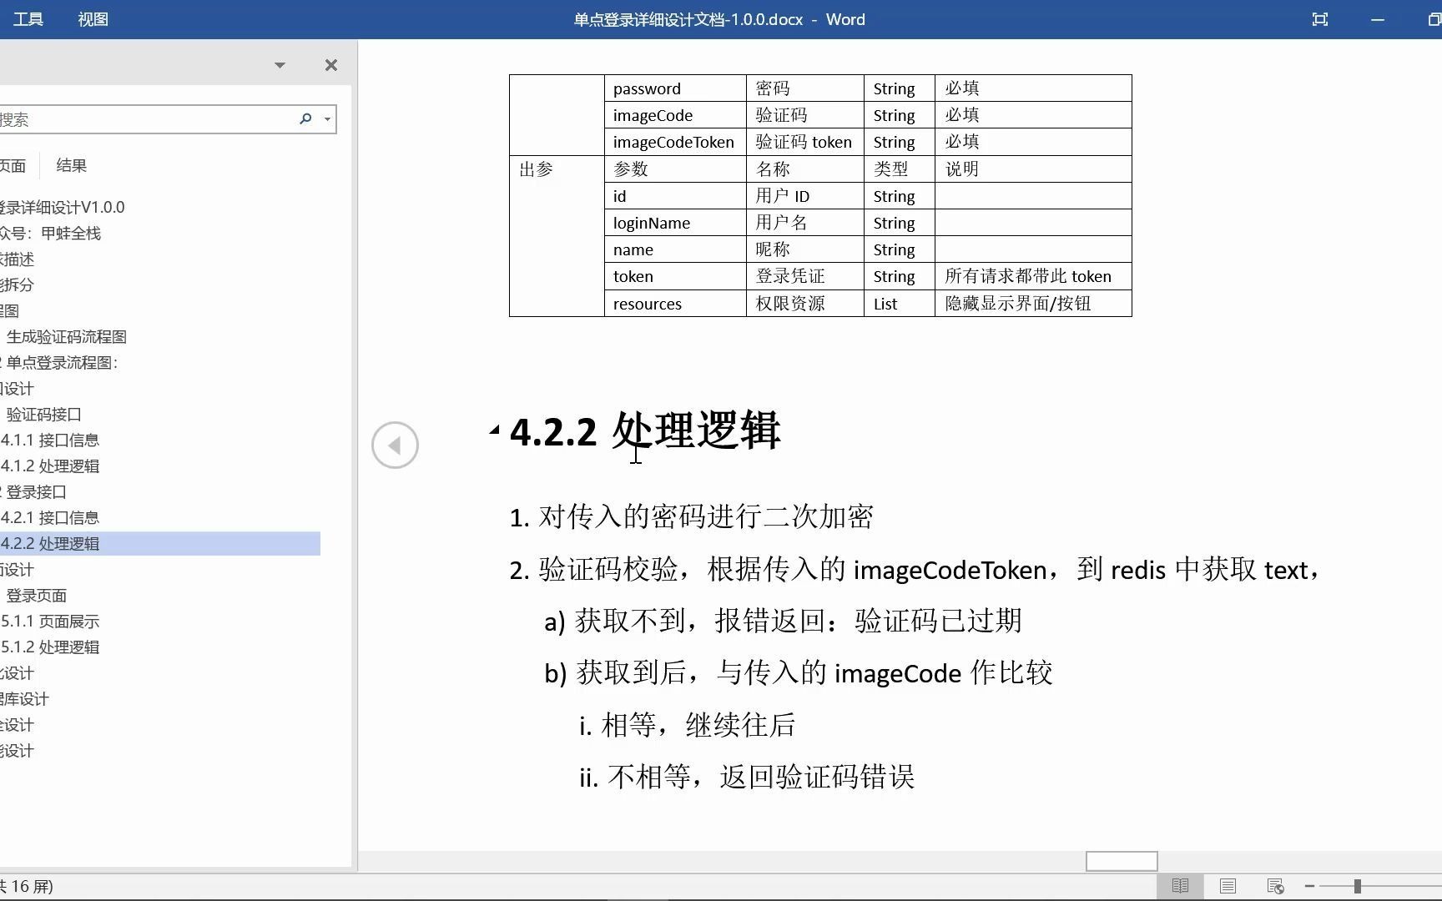
Task: Click the 共 16 屏 status indicator
Action: (x=27, y=886)
